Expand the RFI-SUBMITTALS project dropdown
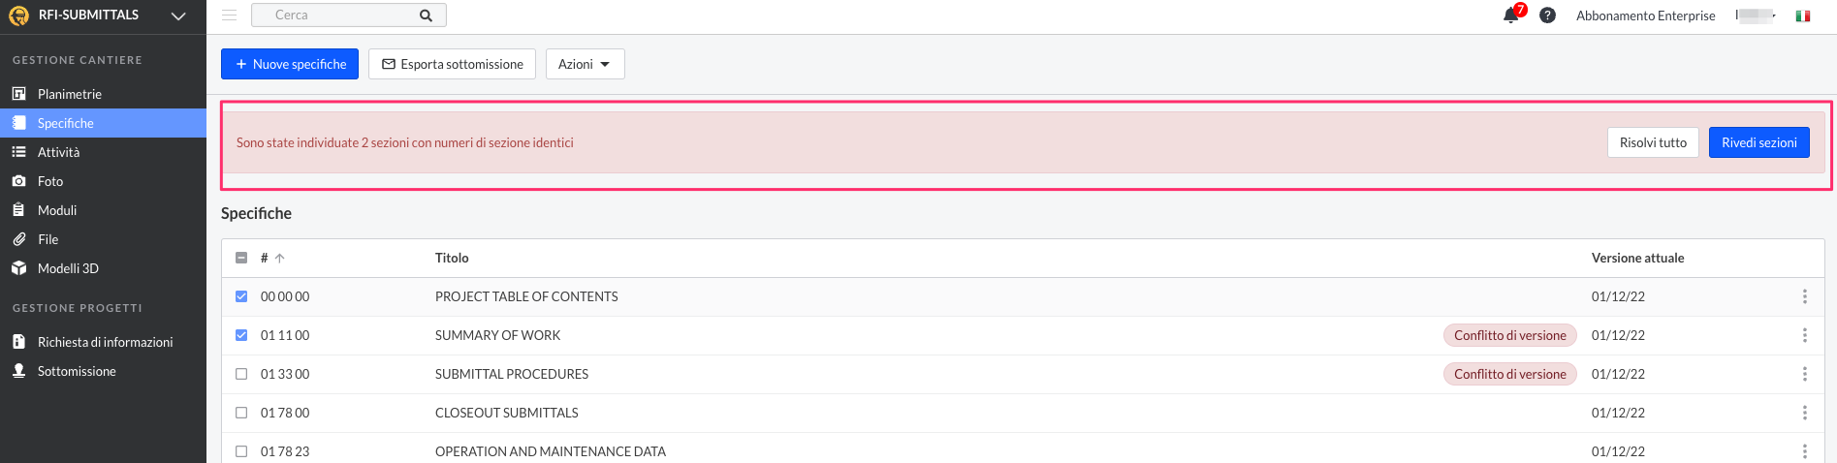Screen dimensions: 1837x463 coord(178,15)
